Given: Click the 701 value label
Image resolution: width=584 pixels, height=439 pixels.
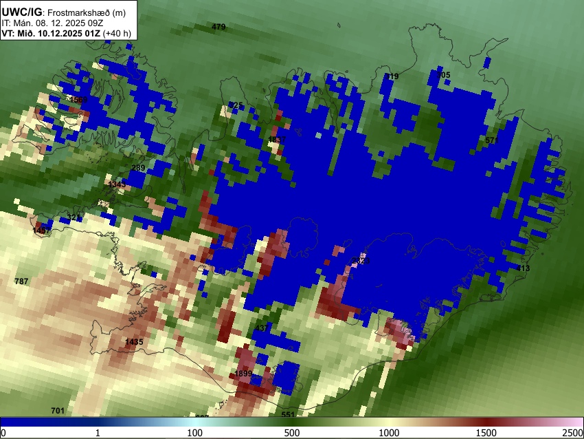Looking at the screenshot, I should (58, 411).
